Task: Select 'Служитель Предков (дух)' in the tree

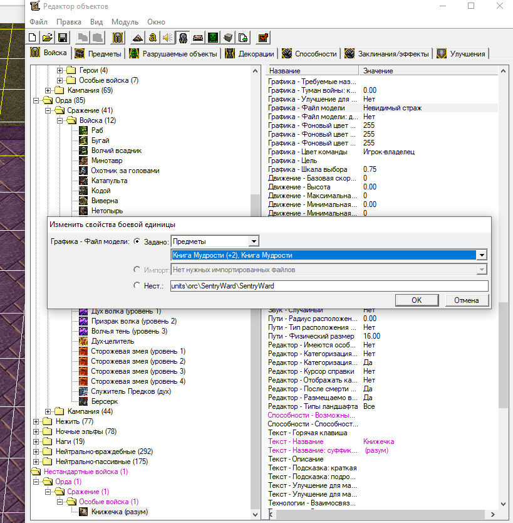Action: pyautogui.click(x=131, y=391)
